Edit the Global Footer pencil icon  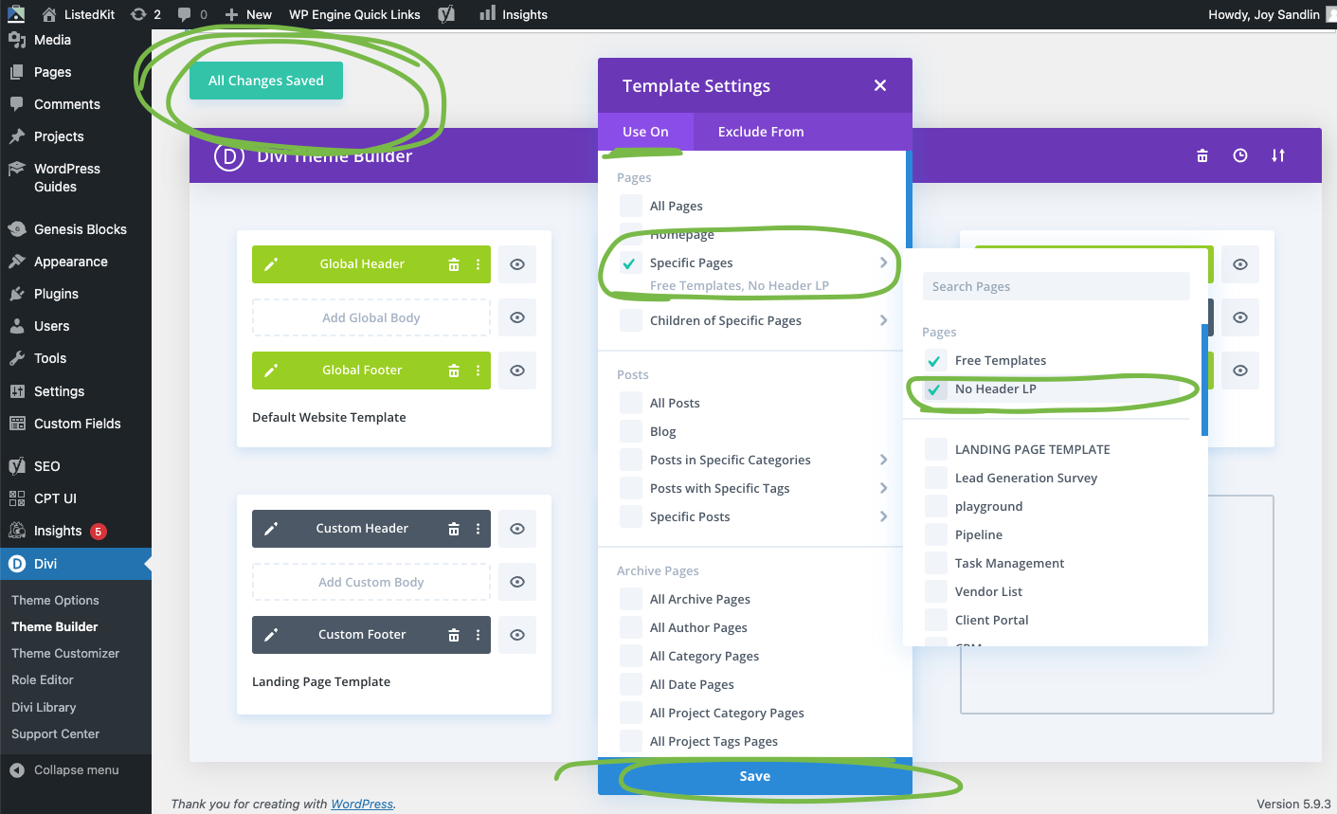pyautogui.click(x=271, y=371)
